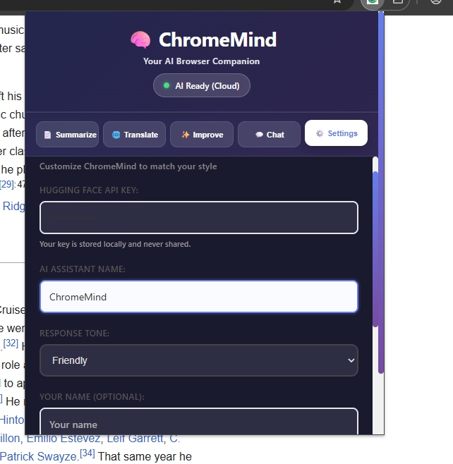
Task: Click the 'YOUR NAME (OPTIONAL):' label
Action: pos(92,397)
